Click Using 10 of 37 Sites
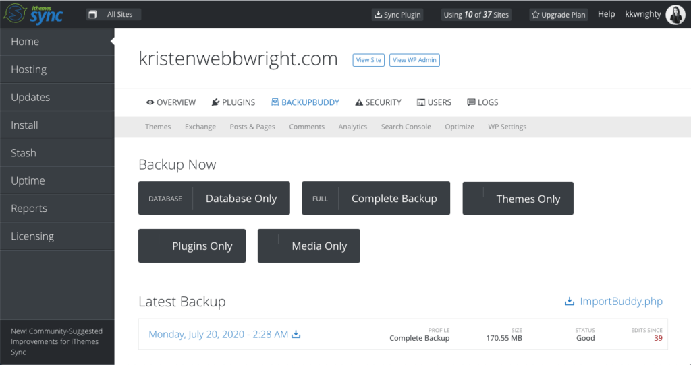This screenshot has width=691, height=365. point(476,15)
